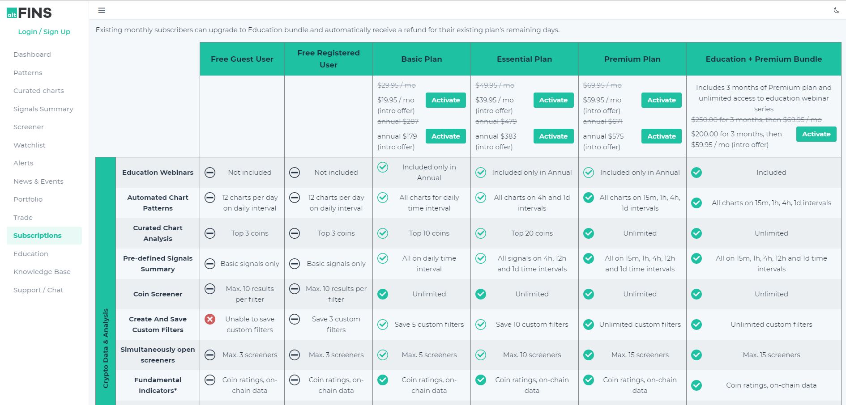This screenshot has width=846, height=405.
Task: Open the Login / Sign Up link
Action: [x=44, y=32]
